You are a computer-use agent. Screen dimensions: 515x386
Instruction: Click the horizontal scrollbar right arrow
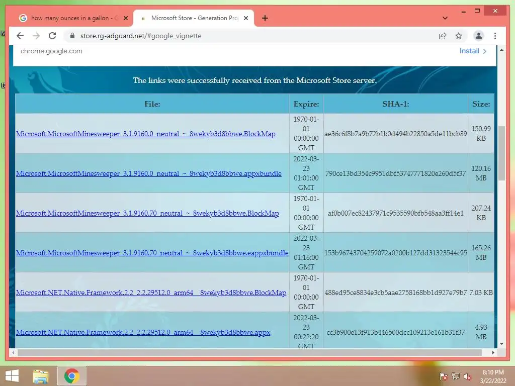coord(493,352)
